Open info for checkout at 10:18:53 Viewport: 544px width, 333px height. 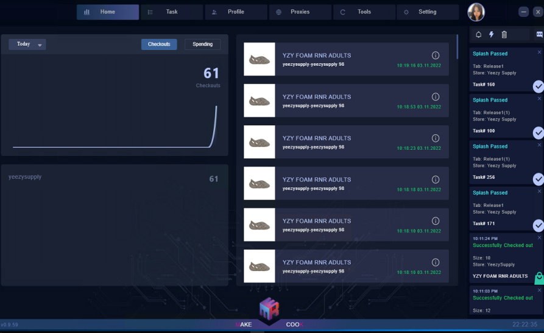point(436,96)
